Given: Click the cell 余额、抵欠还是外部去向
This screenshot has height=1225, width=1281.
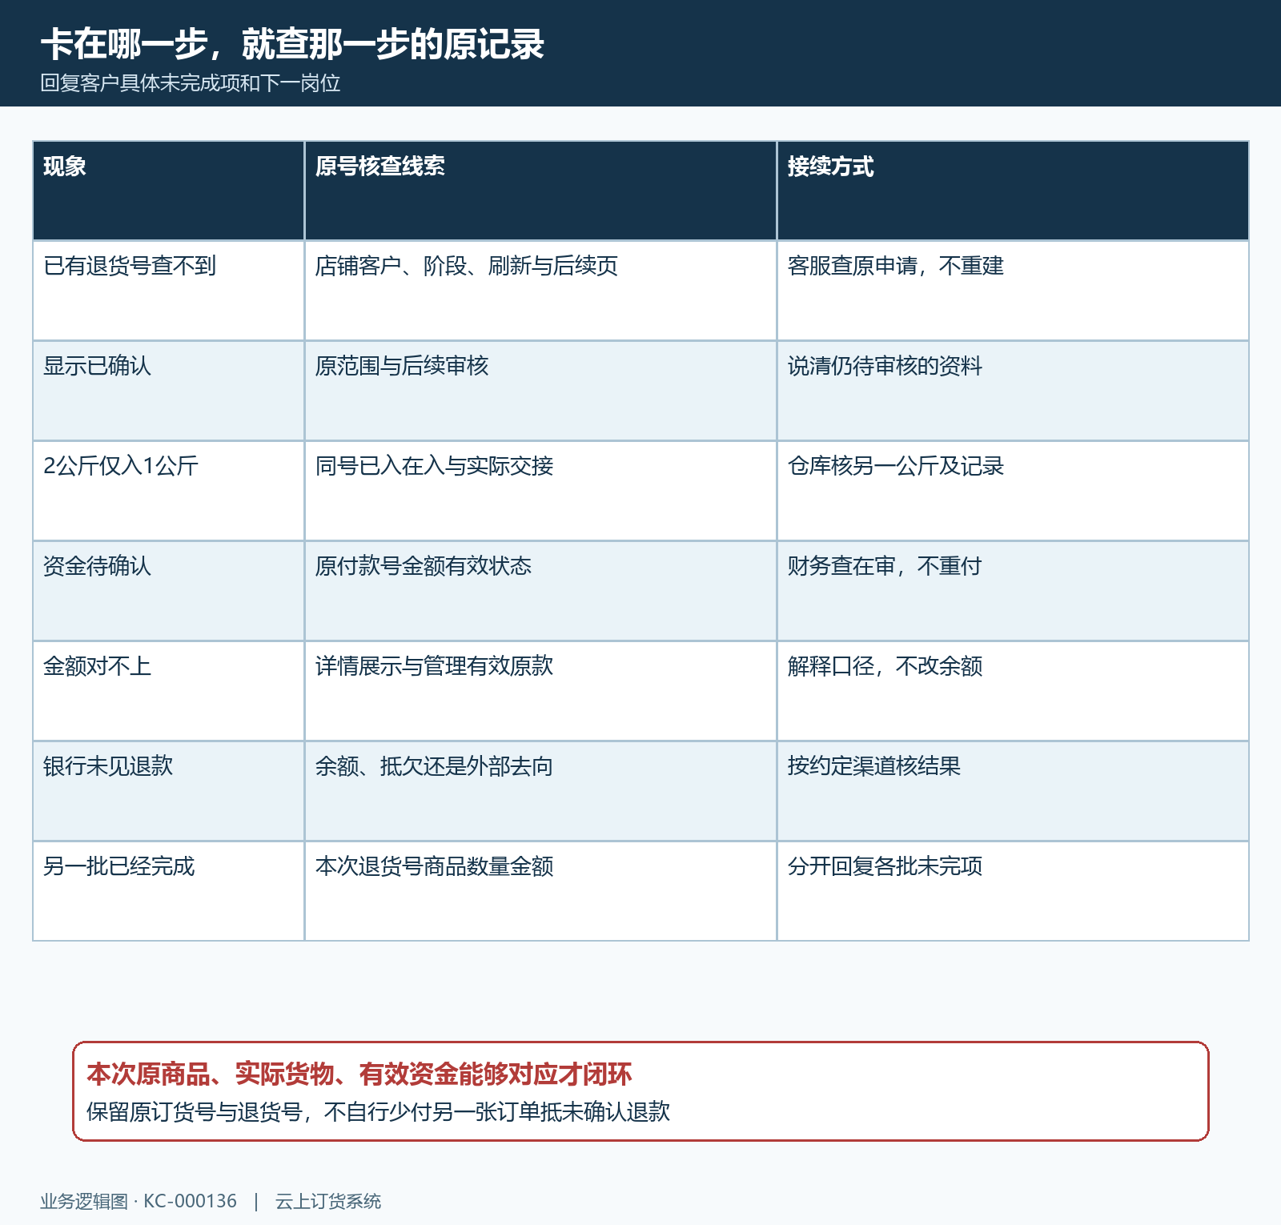Looking at the screenshot, I should (x=540, y=791).
